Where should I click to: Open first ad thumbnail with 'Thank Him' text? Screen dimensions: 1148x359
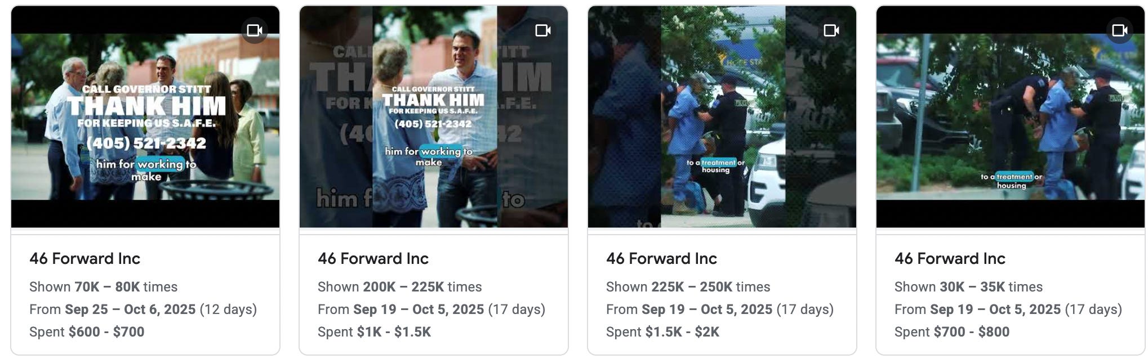(145, 116)
